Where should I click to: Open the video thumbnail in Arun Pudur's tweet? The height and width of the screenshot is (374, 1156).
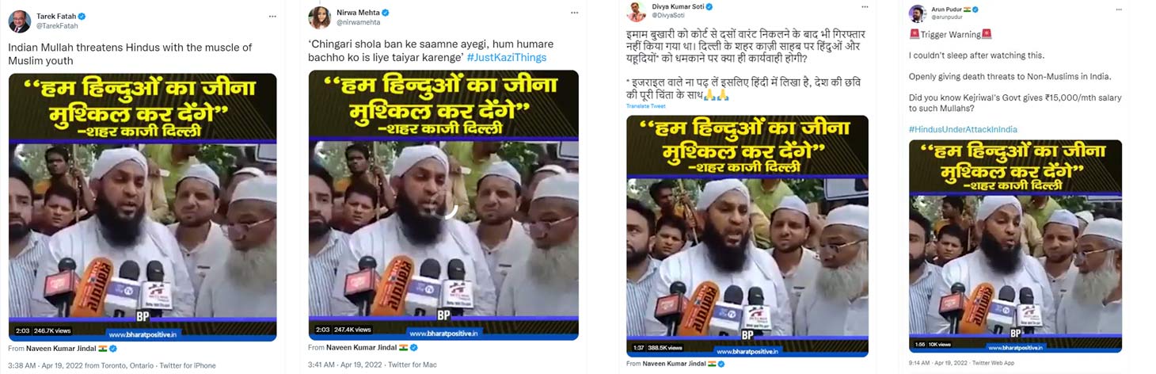[1015, 246]
